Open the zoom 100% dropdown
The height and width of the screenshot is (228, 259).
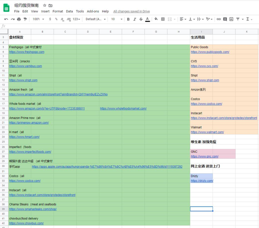click(x=38, y=19)
